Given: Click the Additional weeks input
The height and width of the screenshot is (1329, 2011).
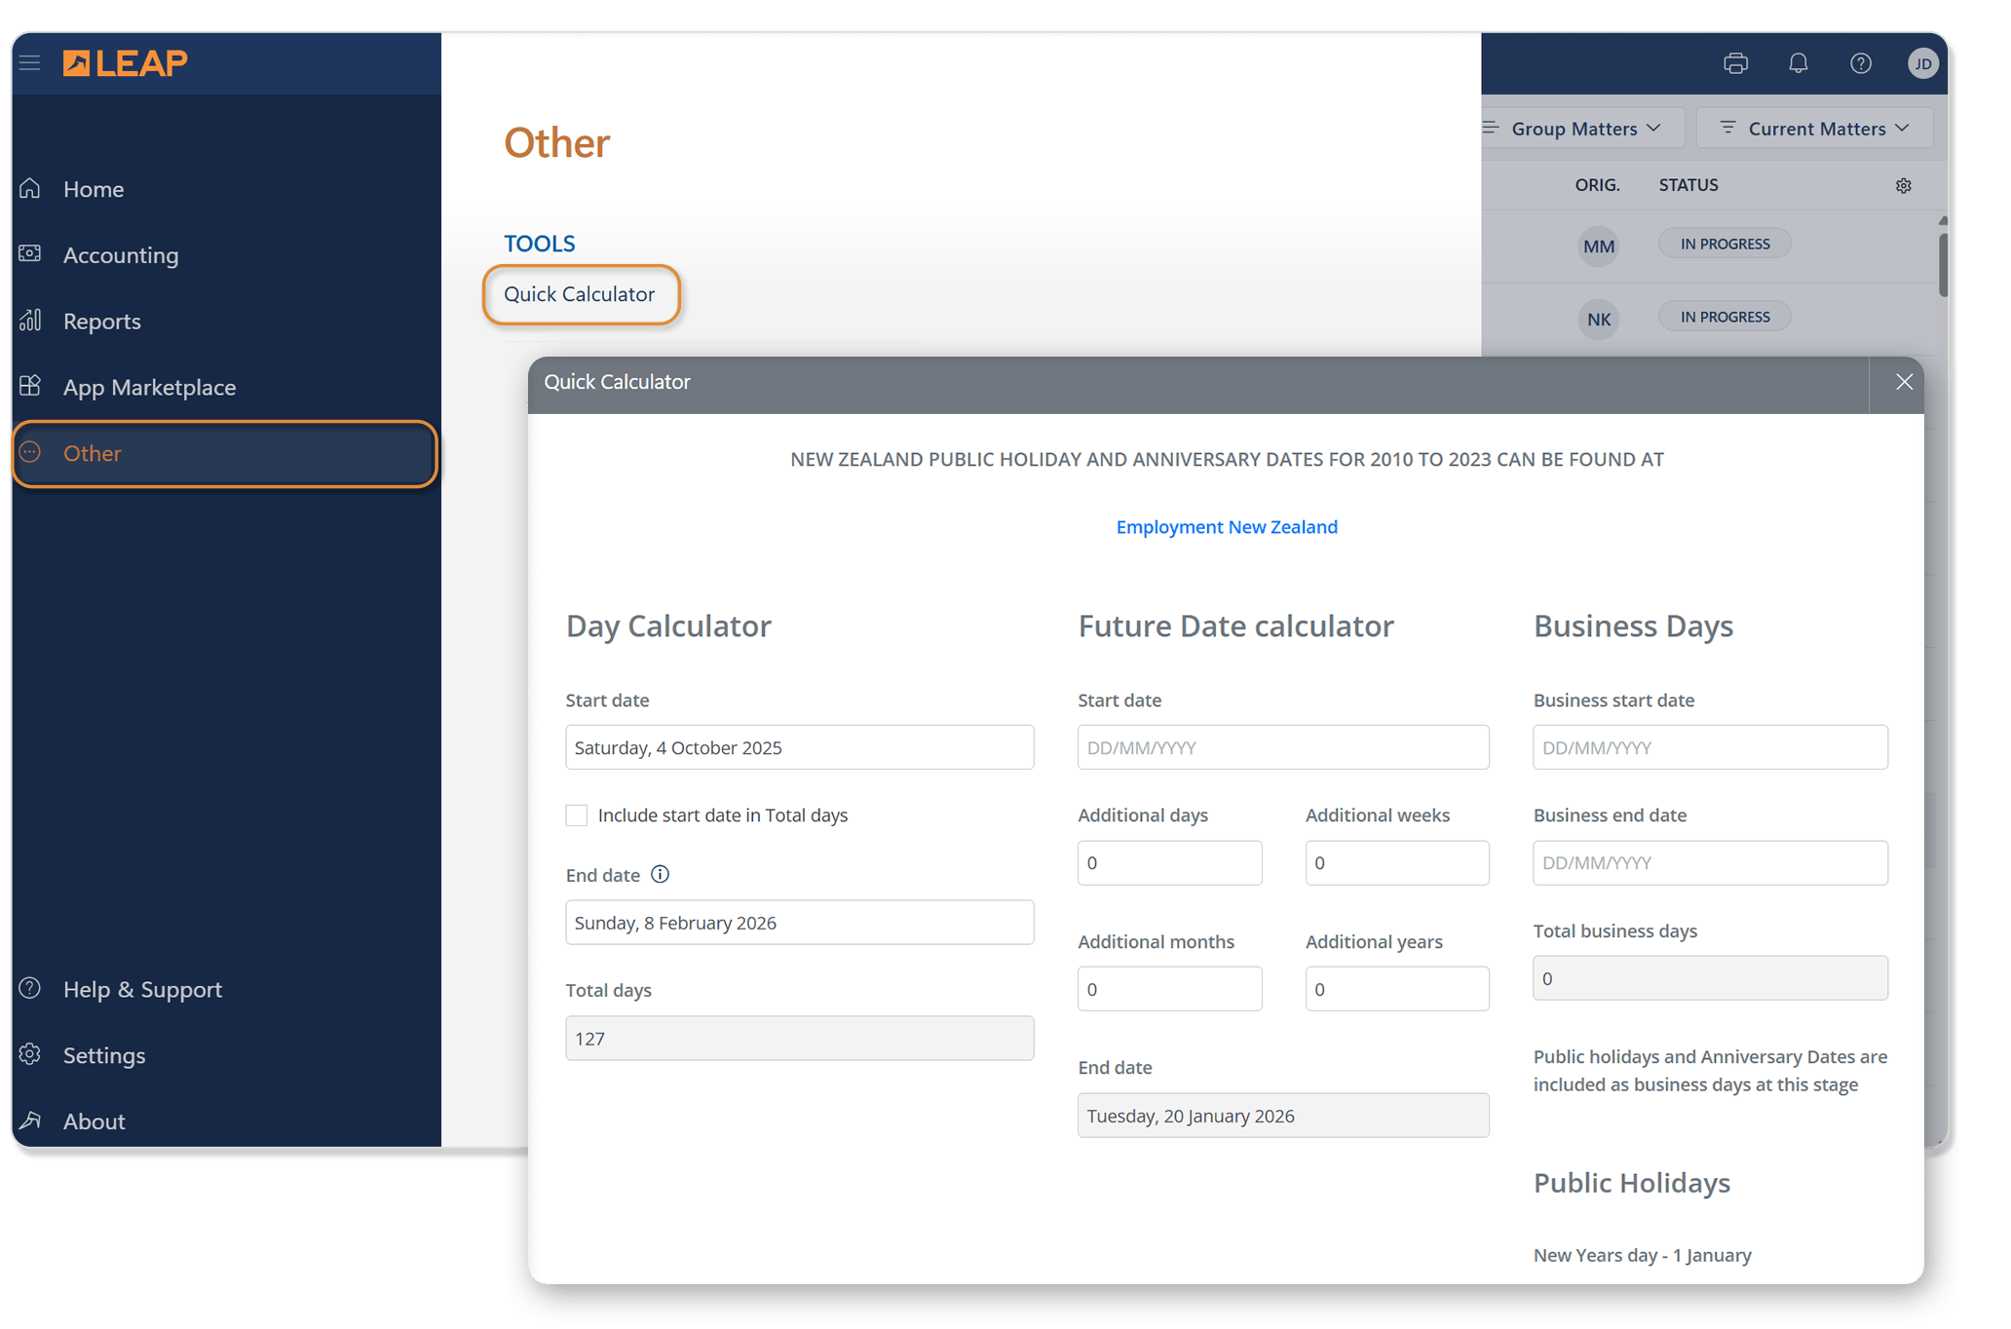Looking at the screenshot, I should click(x=1396, y=863).
